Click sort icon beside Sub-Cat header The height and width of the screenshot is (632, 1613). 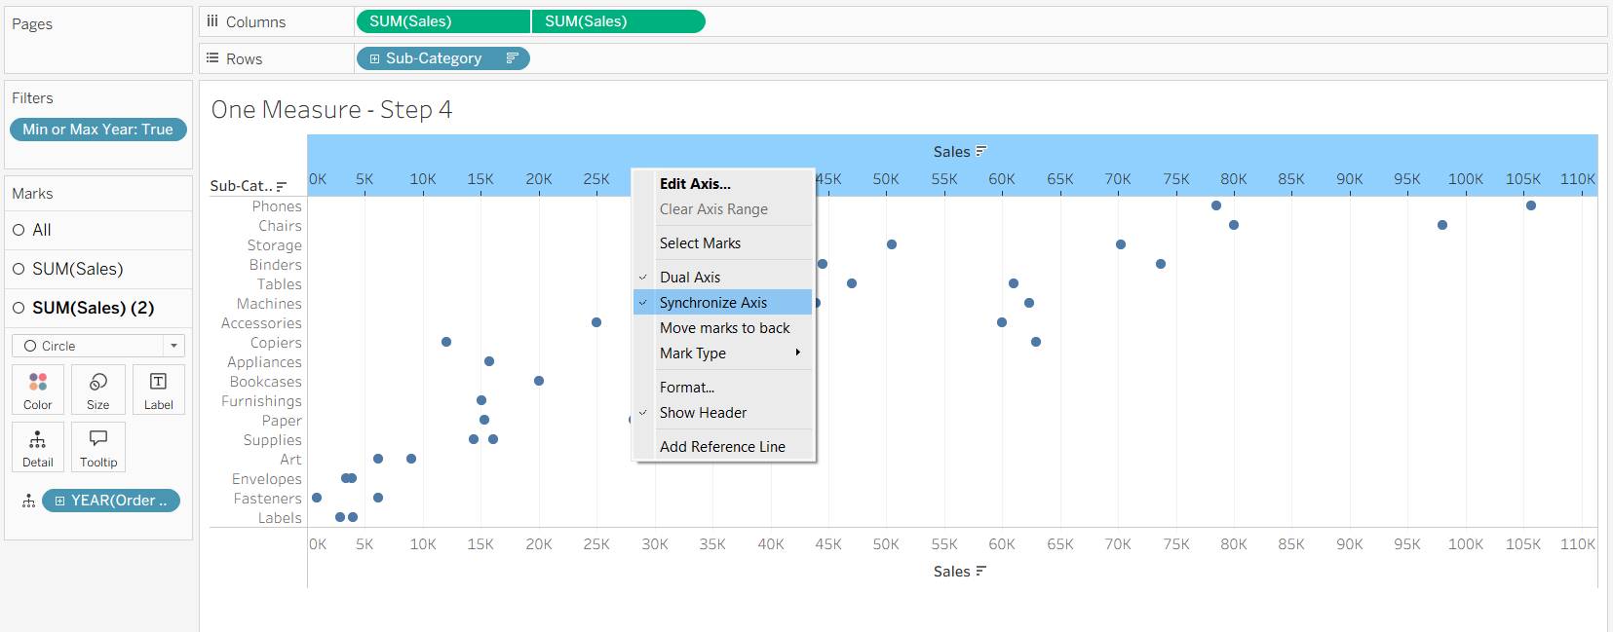pyautogui.click(x=282, y=186)
